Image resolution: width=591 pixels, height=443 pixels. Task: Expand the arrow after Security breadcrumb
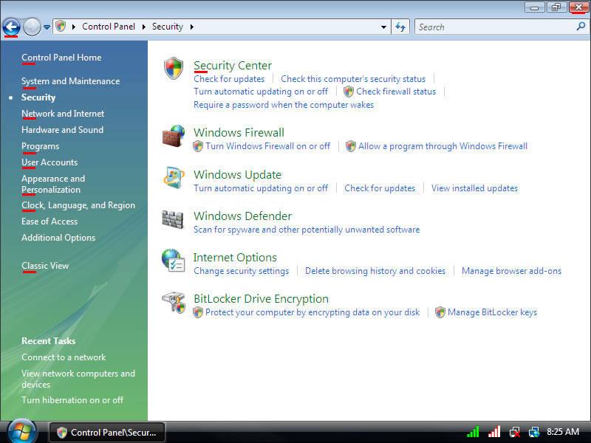(x=192, y=27)
